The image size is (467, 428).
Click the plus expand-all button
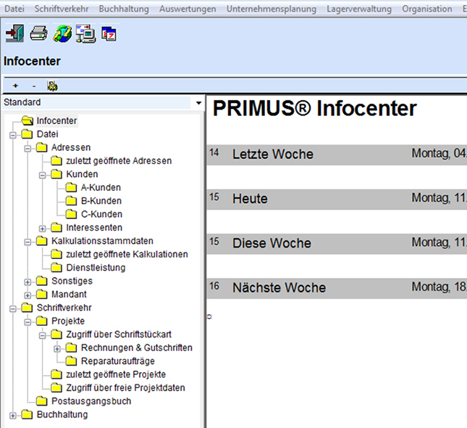pyautogui.click(x=16, y=86)
